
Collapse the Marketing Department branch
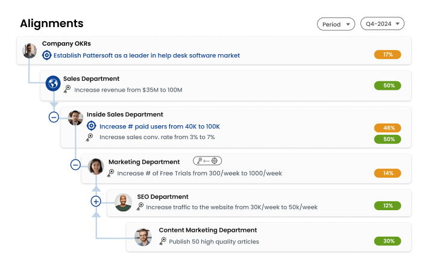(x=75, y=164)
